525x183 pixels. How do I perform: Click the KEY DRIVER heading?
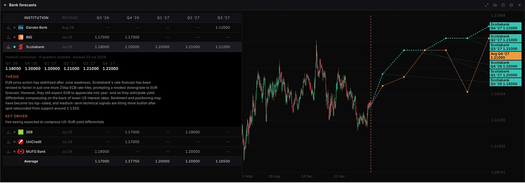point(16,116)
